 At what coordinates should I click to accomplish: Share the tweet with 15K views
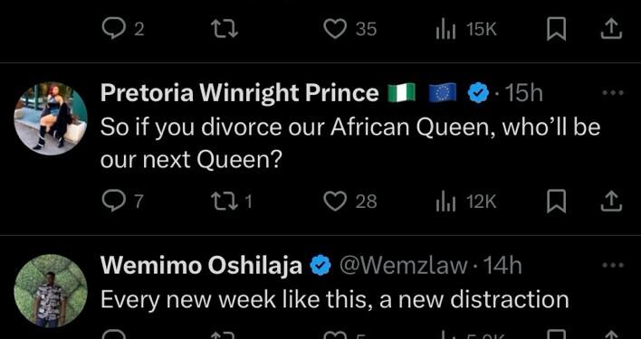pos(611,30)
